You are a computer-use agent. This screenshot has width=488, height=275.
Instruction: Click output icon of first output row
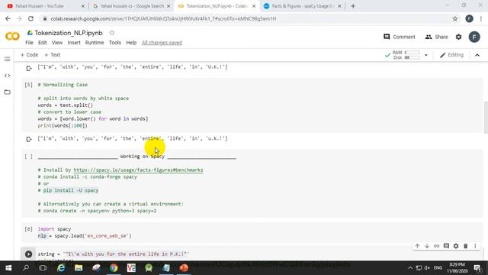coord(29,68)
